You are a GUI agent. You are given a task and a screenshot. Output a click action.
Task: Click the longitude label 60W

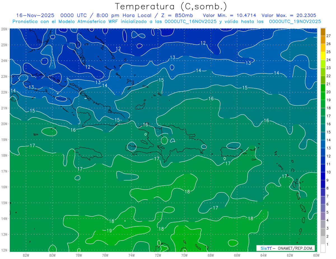[316, 255]
